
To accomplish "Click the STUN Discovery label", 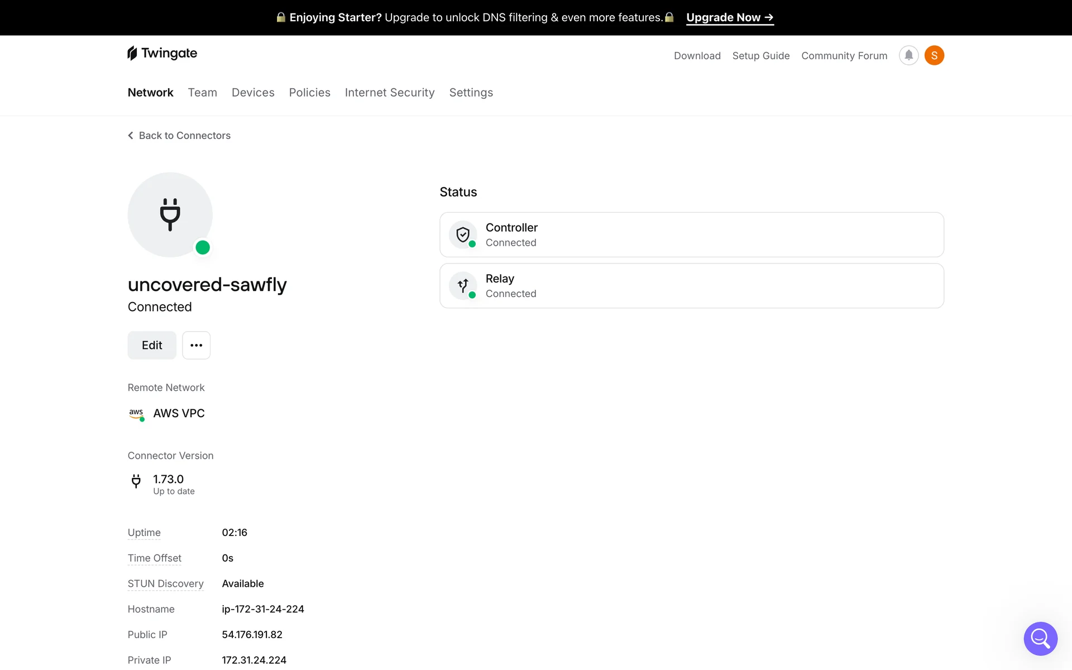I will [x=165, y=583].
